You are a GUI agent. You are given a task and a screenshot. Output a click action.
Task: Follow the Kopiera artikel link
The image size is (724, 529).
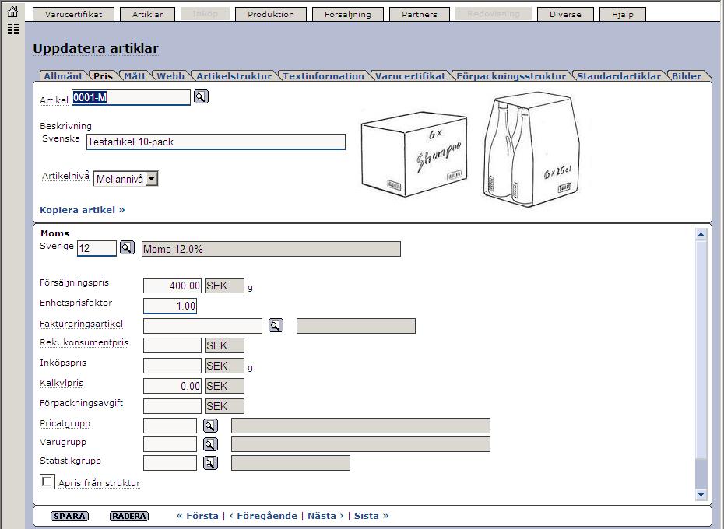pos(83,210)
